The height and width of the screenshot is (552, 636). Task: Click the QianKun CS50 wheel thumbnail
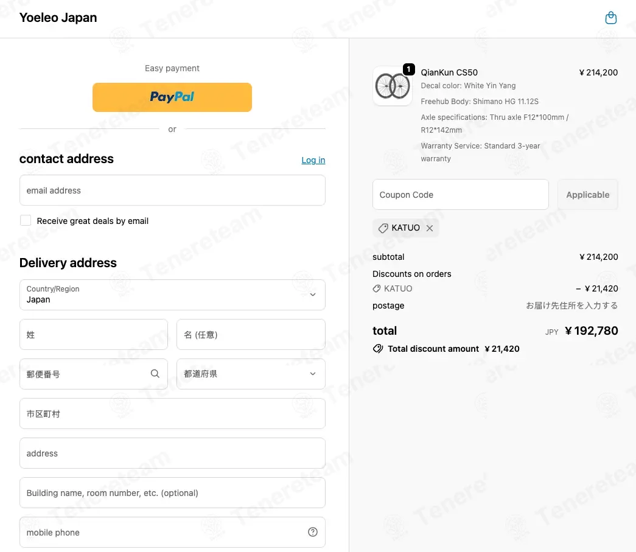coord(392,86)
